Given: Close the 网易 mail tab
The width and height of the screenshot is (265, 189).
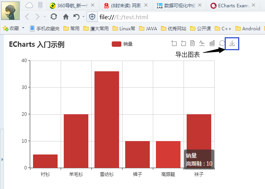Looking at the screenshot, I should 146,6.
